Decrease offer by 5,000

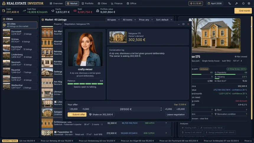pyautogui.click(x=85, y=109)
